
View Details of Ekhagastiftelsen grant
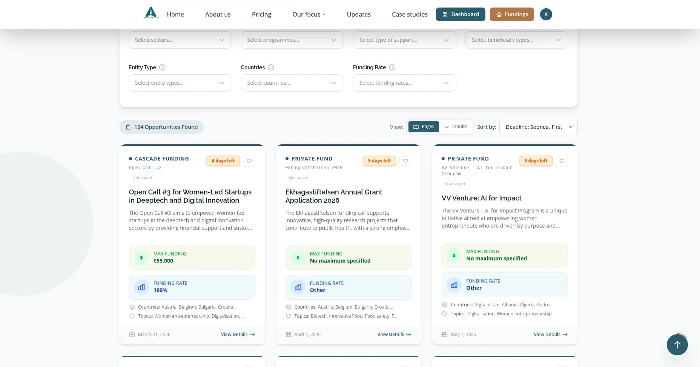(x=394, y=335)
